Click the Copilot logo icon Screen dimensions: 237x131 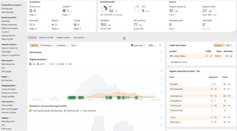[75, 25]
